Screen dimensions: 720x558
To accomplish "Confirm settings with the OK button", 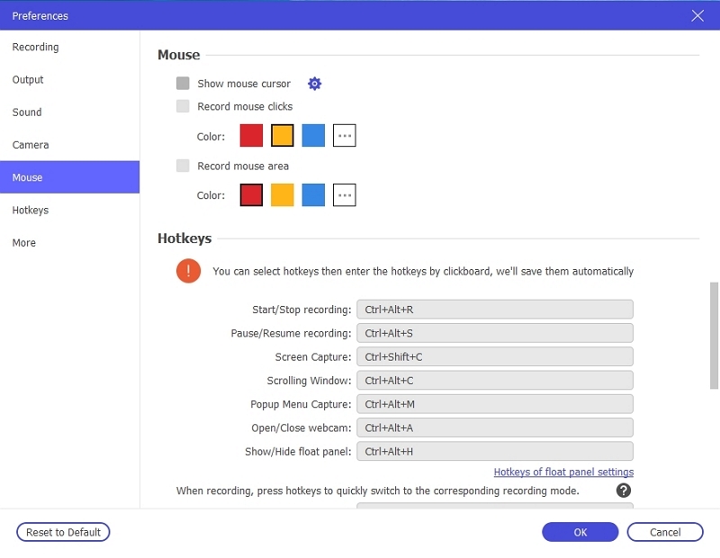I will 580,532.
